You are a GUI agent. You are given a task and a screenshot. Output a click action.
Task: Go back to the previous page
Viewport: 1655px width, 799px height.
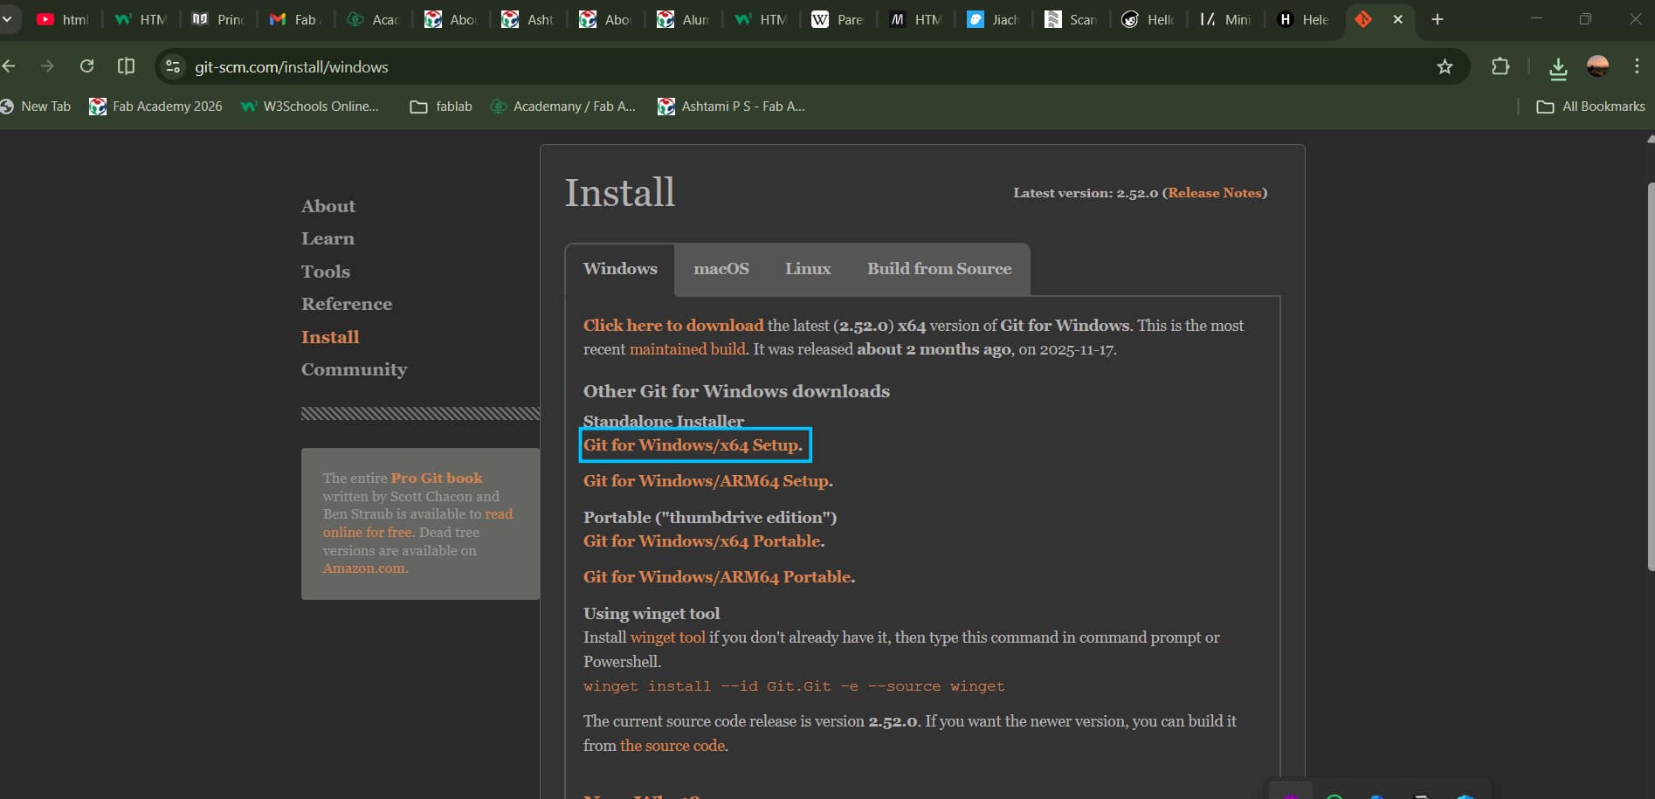[9, 66]
